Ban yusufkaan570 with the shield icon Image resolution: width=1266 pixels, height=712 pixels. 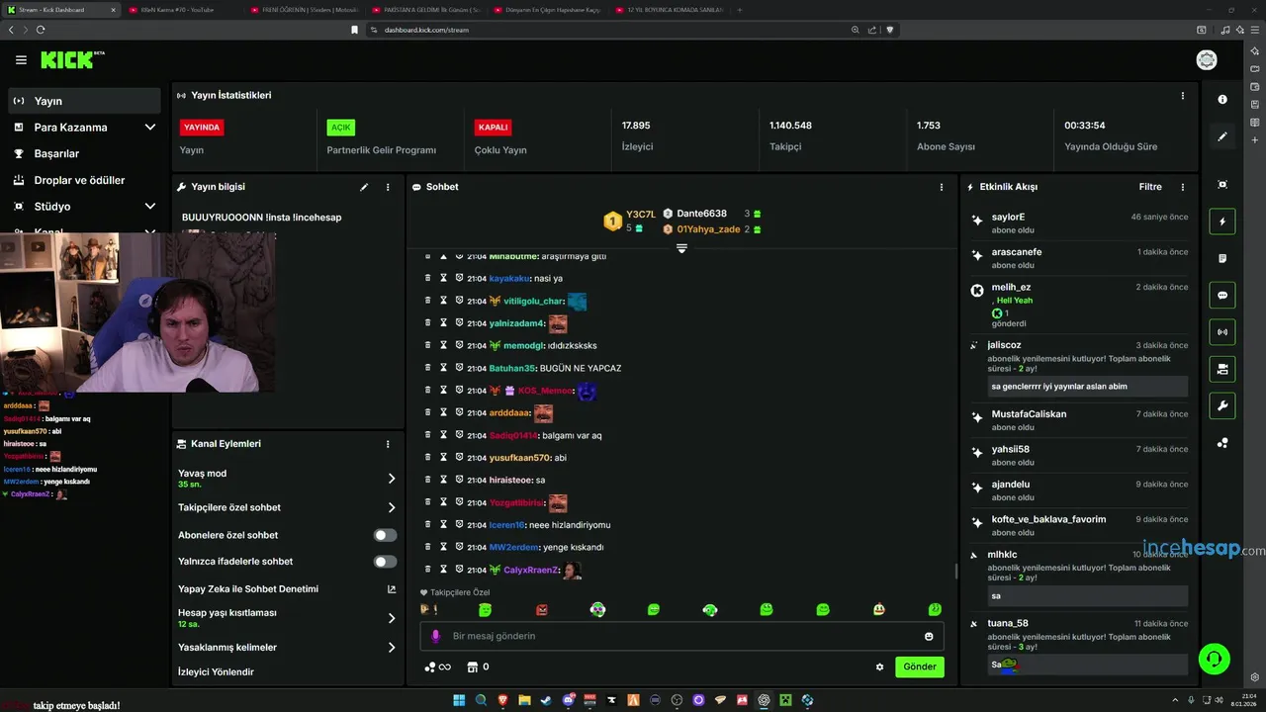pos(459,458)
